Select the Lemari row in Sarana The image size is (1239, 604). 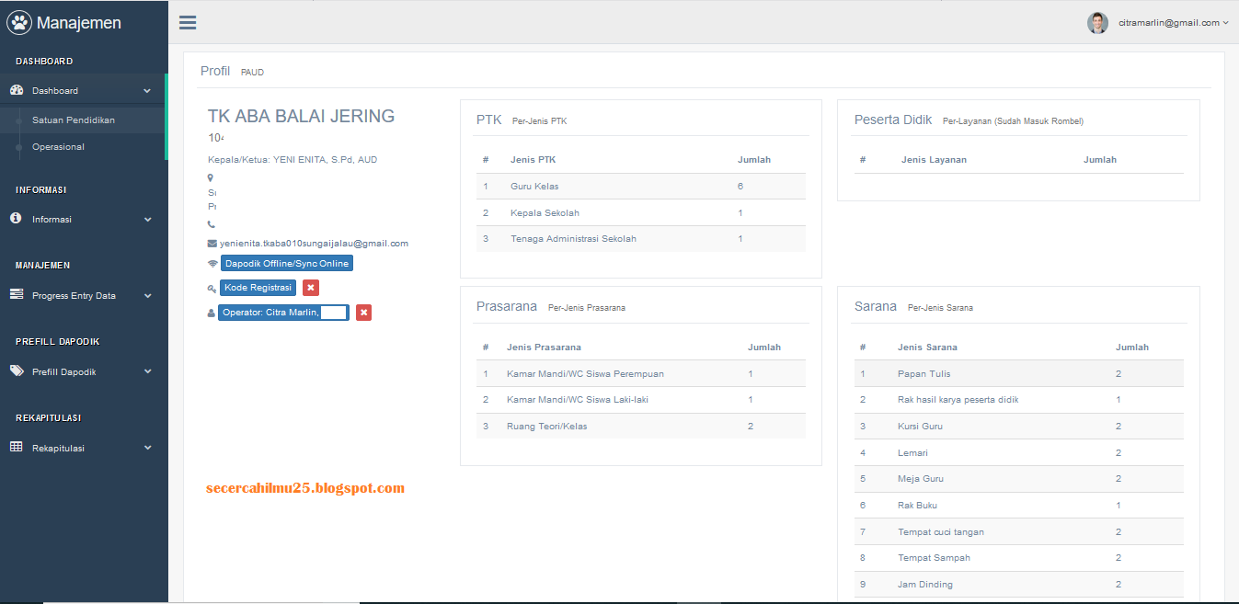pyautogui.click(x=1019, y=453)
